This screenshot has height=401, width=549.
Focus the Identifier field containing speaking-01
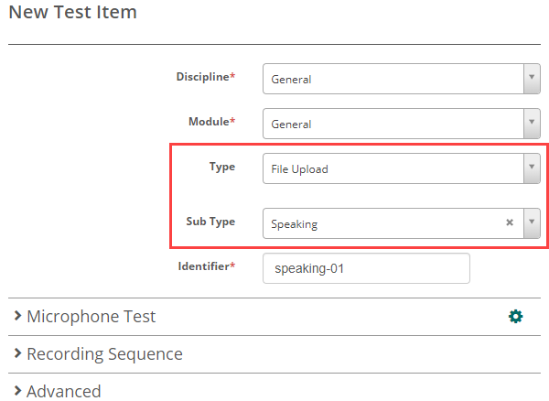pyautogui.click(x=366, y=269)
